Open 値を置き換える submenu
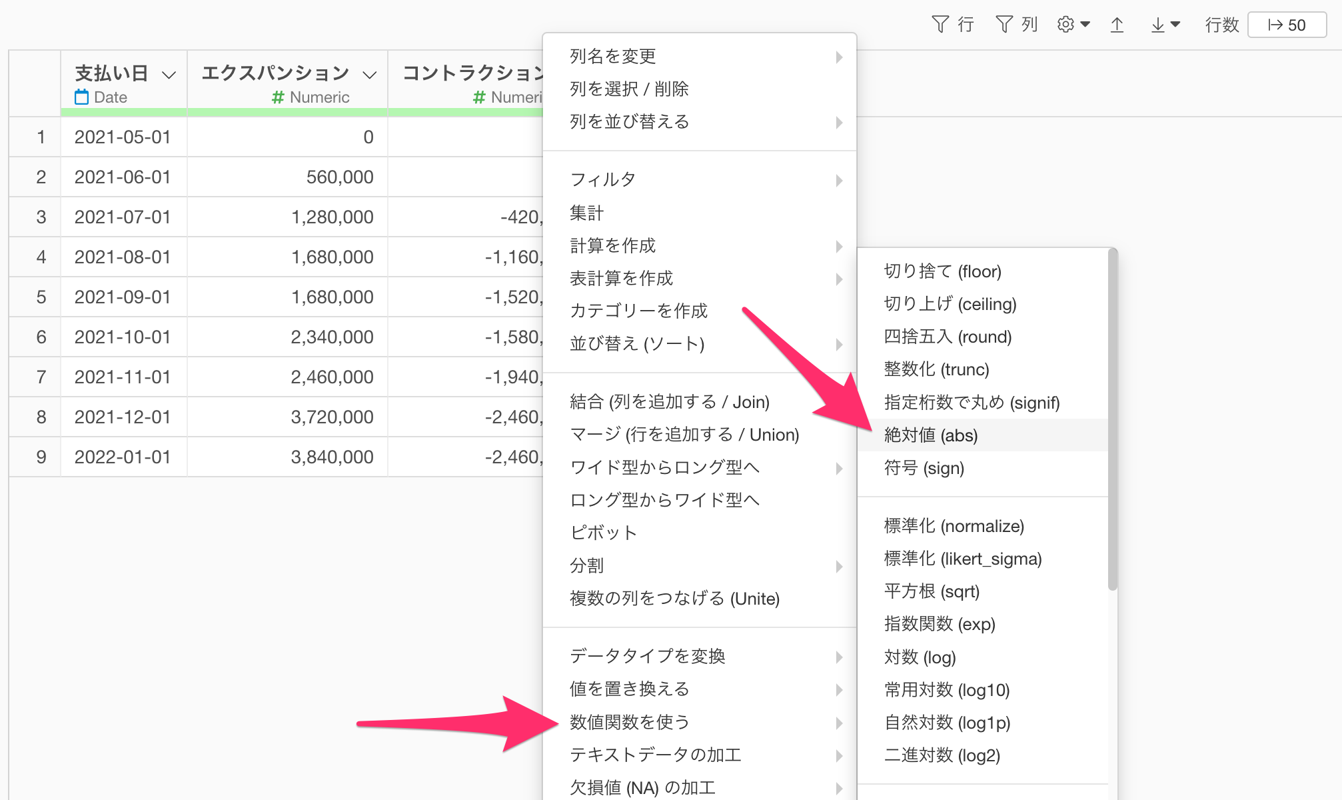The height and width of the screenshot is (800, 1342). tap(700, 689)
